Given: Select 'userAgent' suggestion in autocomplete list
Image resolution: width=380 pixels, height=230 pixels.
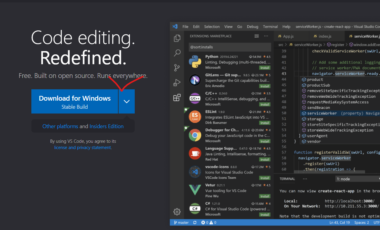Looking at the screenshot, I should (x=340, y=136).
